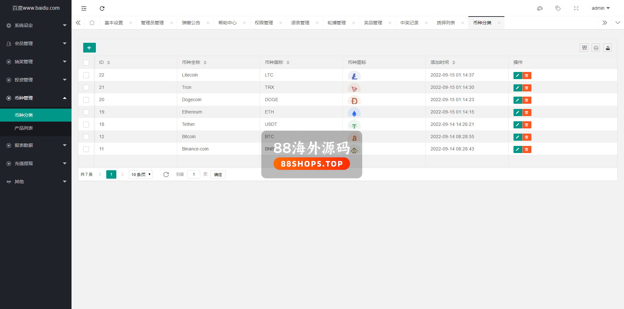This screenshot has height=309, width=624.
Task: Expand the 会员管理 sidebar menu
Action: click(36, 43)
